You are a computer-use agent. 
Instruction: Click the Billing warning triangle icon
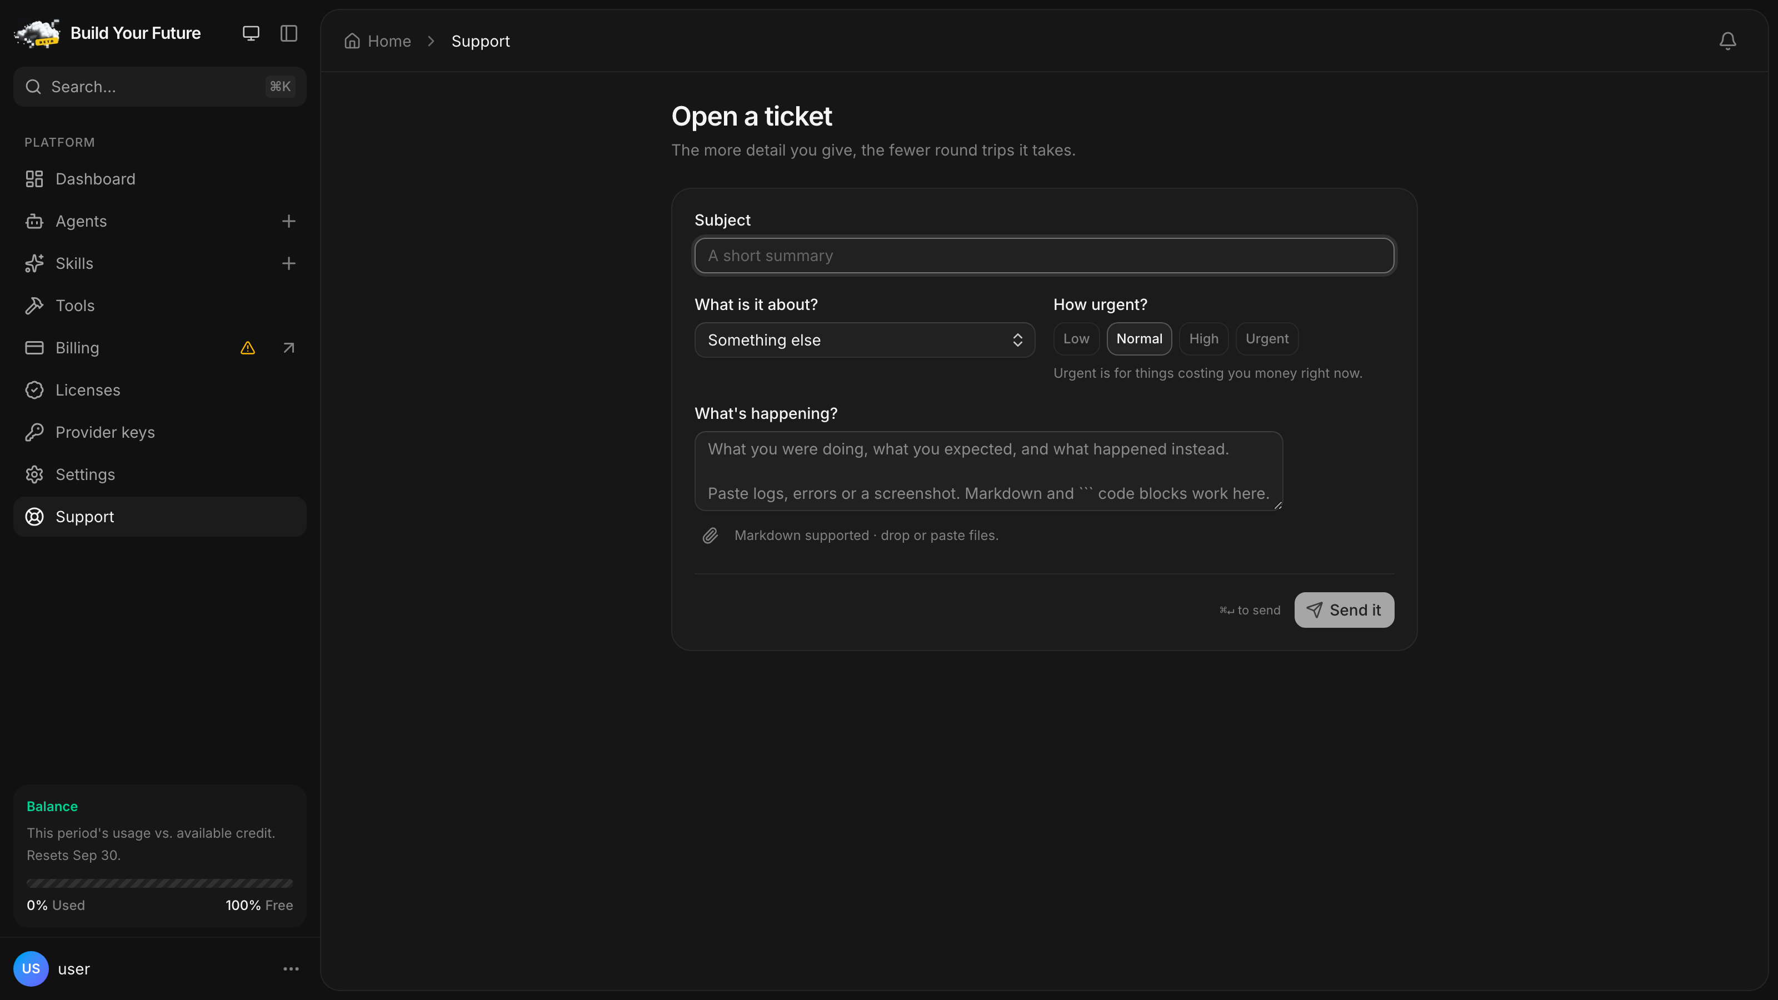(x=248, y=348)
